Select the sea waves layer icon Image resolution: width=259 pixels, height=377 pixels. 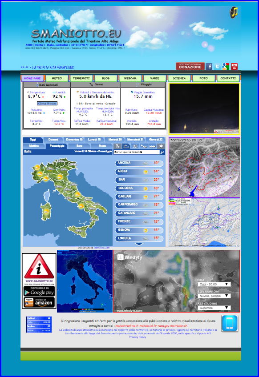(x=152, y=146)
